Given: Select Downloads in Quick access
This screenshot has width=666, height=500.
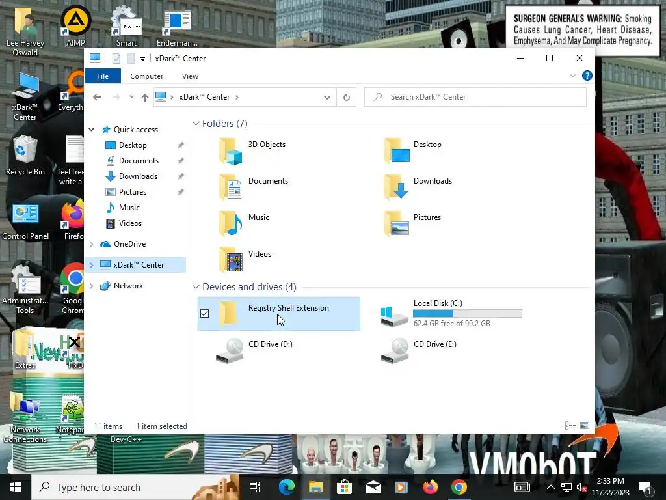Looking at the screenshot, I should 139,176.
